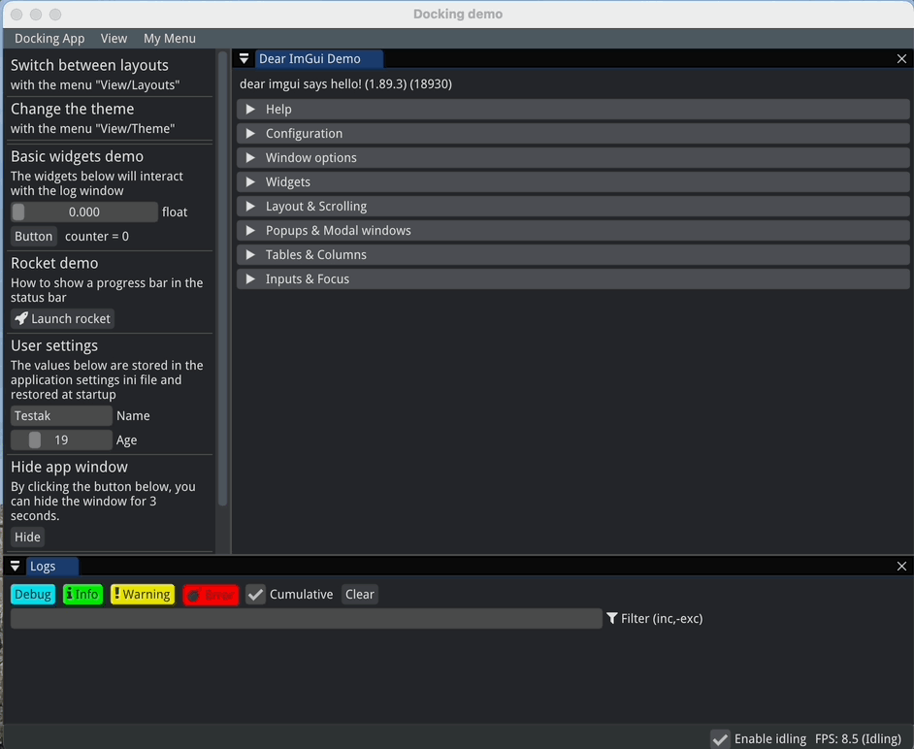The width and height of the screenshot is (914, 749).
Task: Click the FPS: 8.5 (Idling) status text
Action: coord(858,739)
